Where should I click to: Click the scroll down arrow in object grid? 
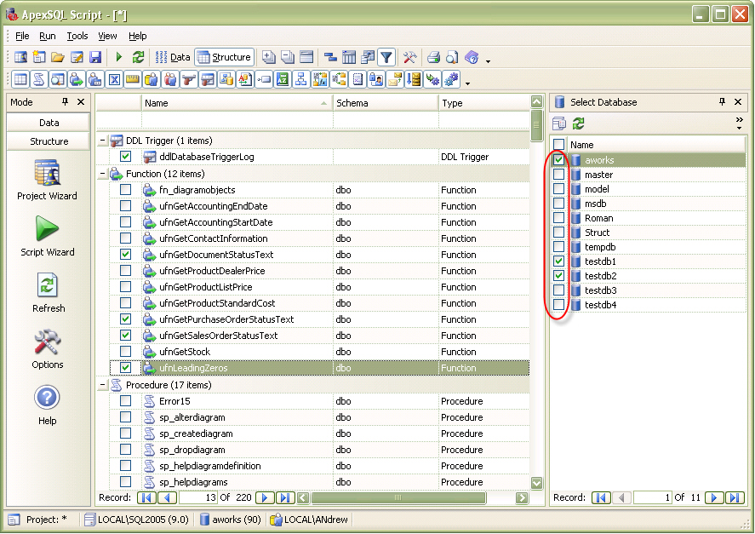(x=536, y=482)
